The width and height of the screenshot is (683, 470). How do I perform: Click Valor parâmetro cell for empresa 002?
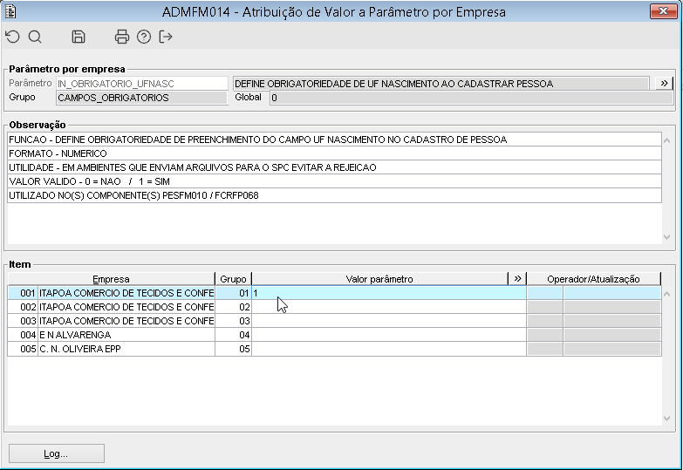[x=389, y=307]
